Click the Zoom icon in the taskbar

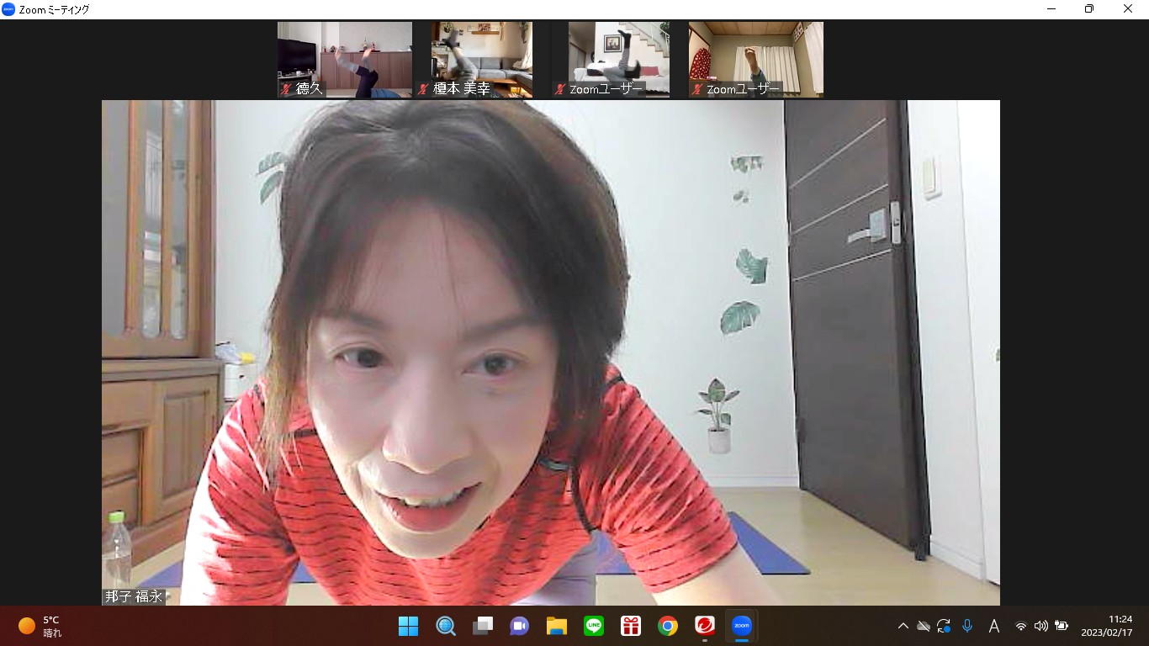click(x=742, y=626)
